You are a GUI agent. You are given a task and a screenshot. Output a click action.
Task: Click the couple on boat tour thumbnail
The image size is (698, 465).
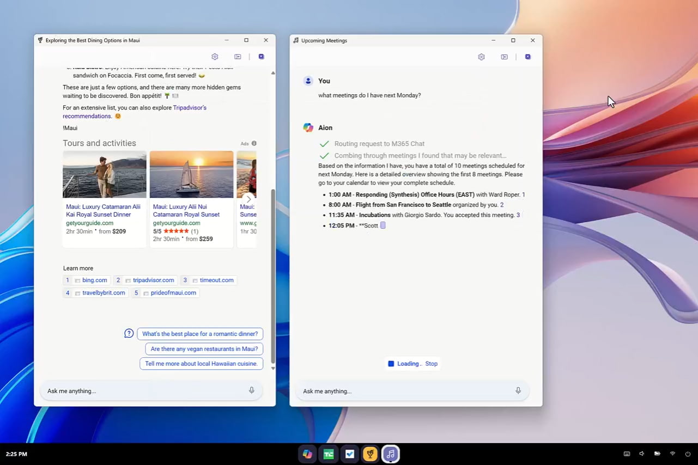[x=105, y=174]
